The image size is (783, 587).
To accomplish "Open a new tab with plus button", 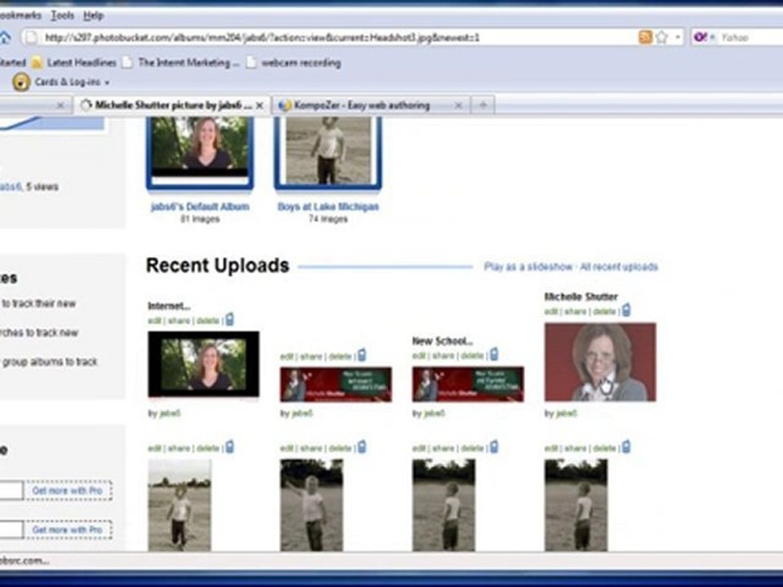I will coord(483,105).
